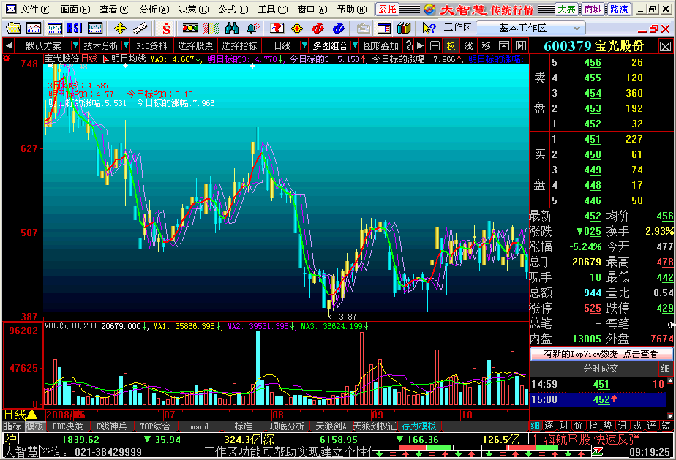The image size is (676, 460).
Task: Select the K-line chart toolbar icon
Action: 54,29
